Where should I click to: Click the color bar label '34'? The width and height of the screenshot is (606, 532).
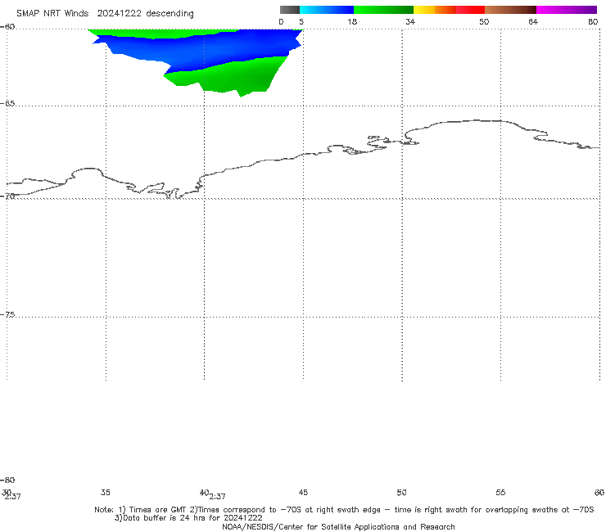point(410,22)
